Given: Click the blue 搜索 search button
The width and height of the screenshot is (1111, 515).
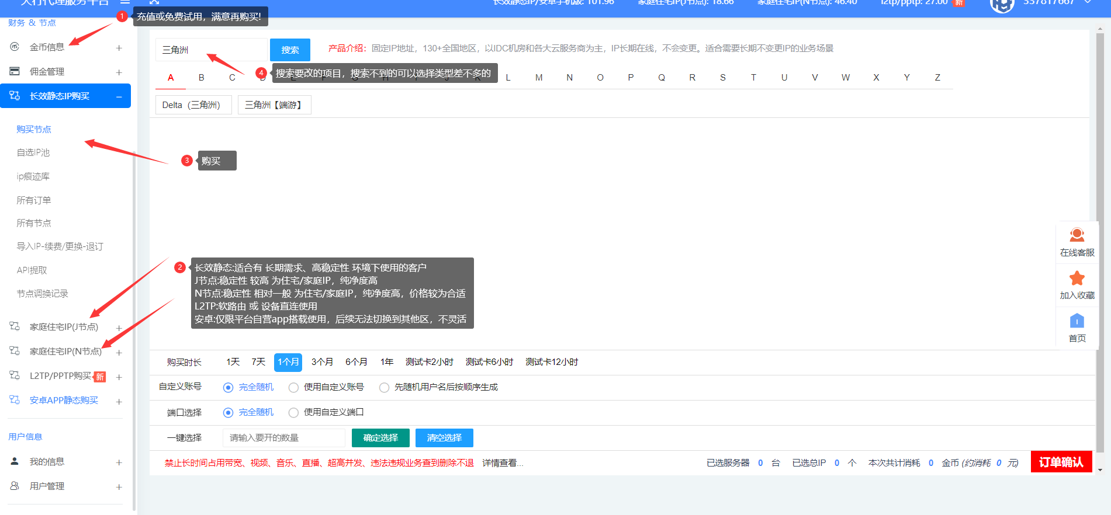Looking at the screenshot, I should (x=290, y=50).
